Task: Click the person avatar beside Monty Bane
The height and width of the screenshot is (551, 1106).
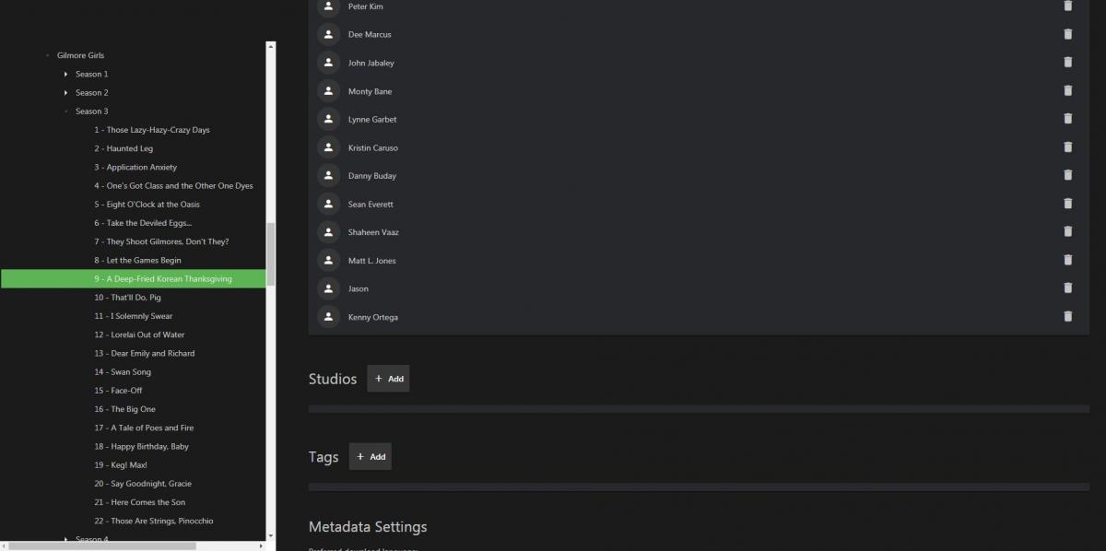Action: [329, 91]
